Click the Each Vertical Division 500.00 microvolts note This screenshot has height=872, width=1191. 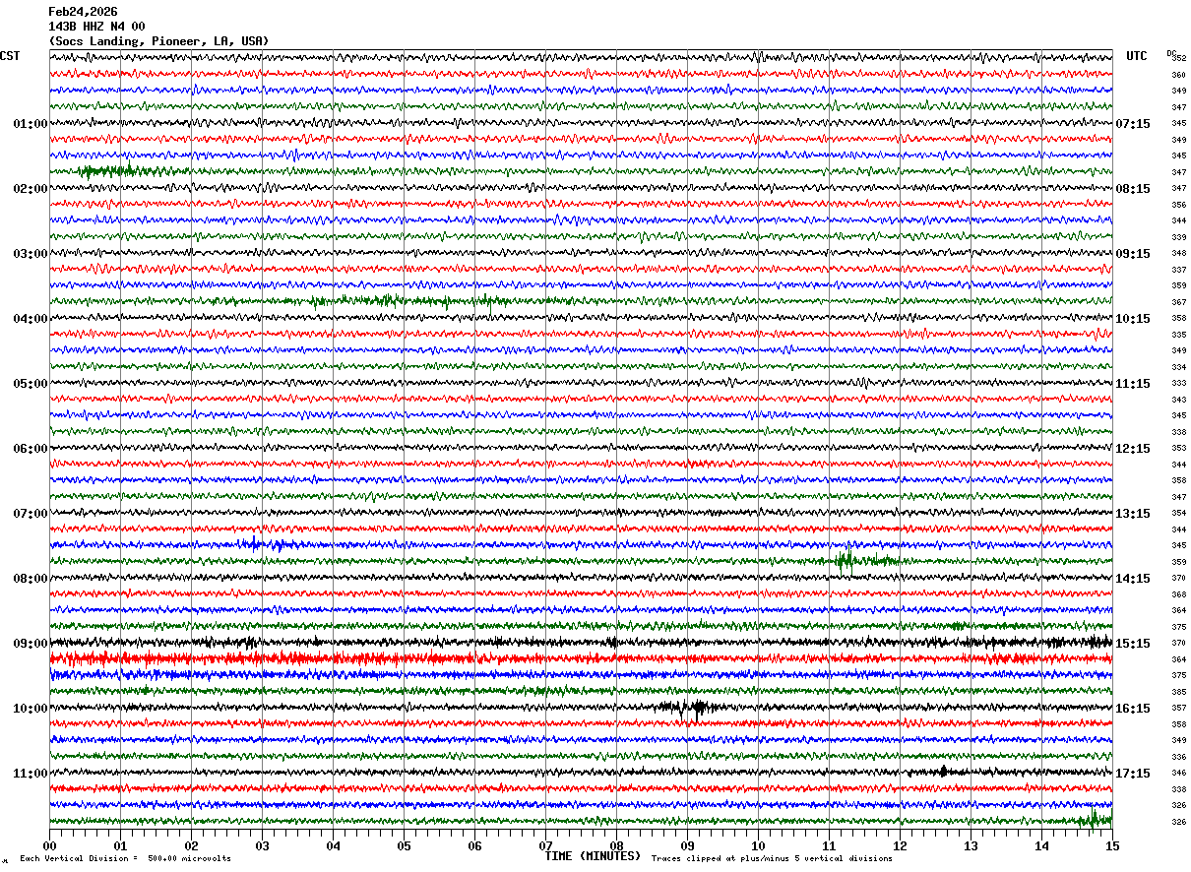coord(126,858)
